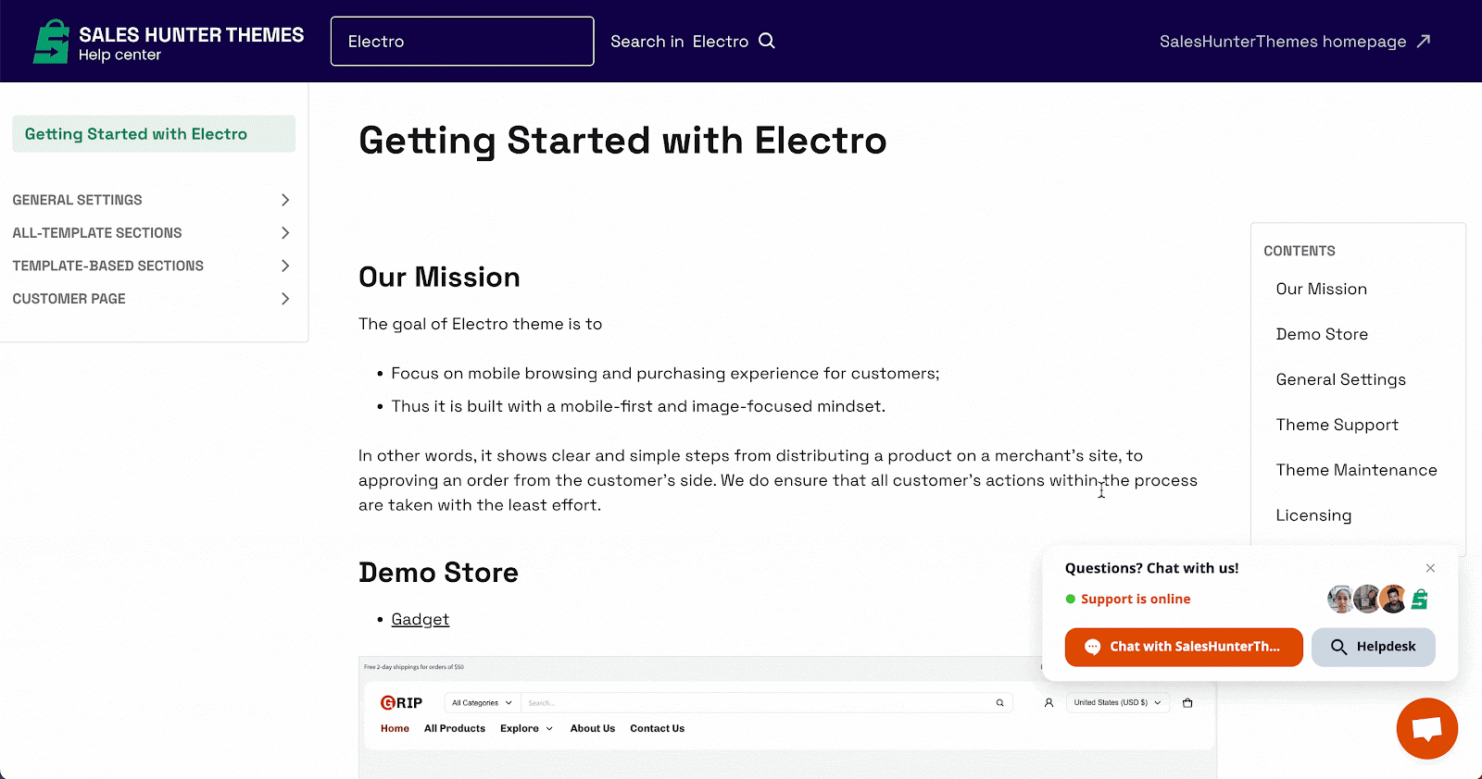Viewport: 1482px width, 779px height.
Task: Click the external arrow beside SalesHunterThemes homepage
Action: [x=1424, y=41]
